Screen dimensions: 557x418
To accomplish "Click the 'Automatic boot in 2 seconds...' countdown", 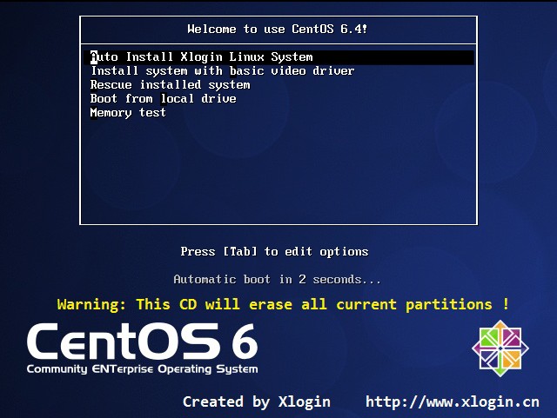I will tap(277, 279).
